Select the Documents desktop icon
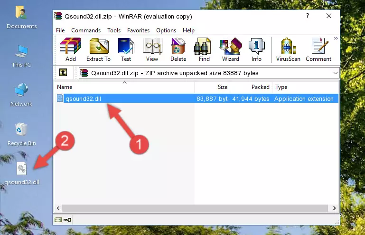Viewport: 365px width, 235px height. click(x=21, y=18)
